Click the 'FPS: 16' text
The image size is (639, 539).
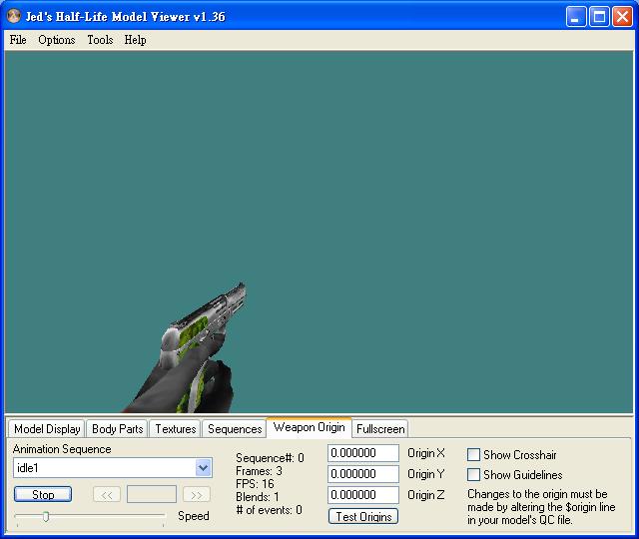(255, 484)
